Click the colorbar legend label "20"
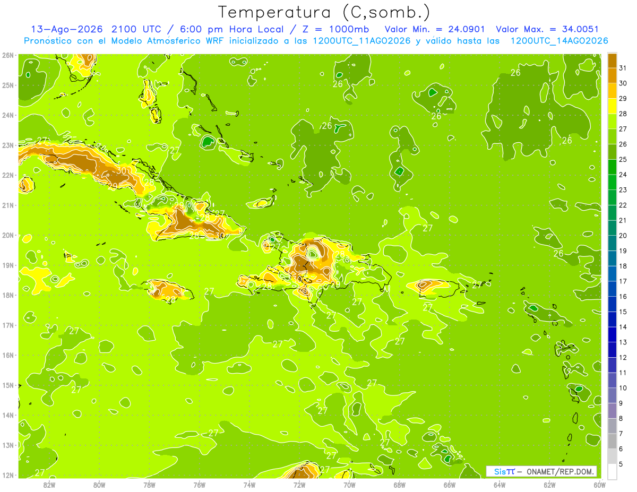 click(x=623, y=236)
